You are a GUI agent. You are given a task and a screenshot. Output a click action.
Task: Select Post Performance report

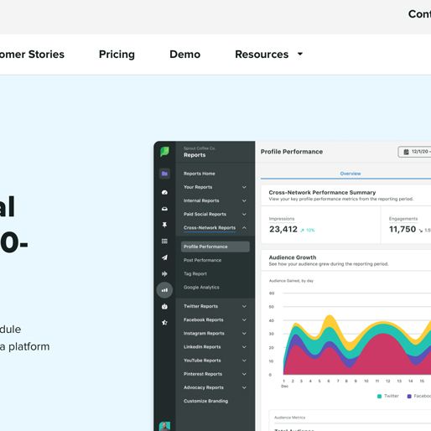point(202,260)
